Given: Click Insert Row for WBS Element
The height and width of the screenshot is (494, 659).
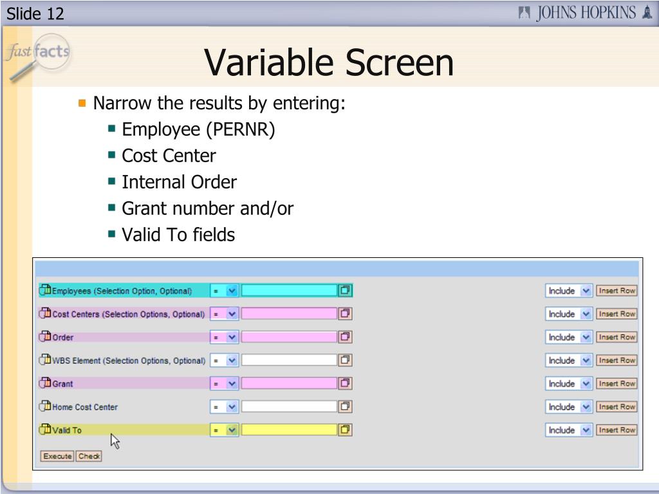Looking at the screenshot, I should (617, 360).
